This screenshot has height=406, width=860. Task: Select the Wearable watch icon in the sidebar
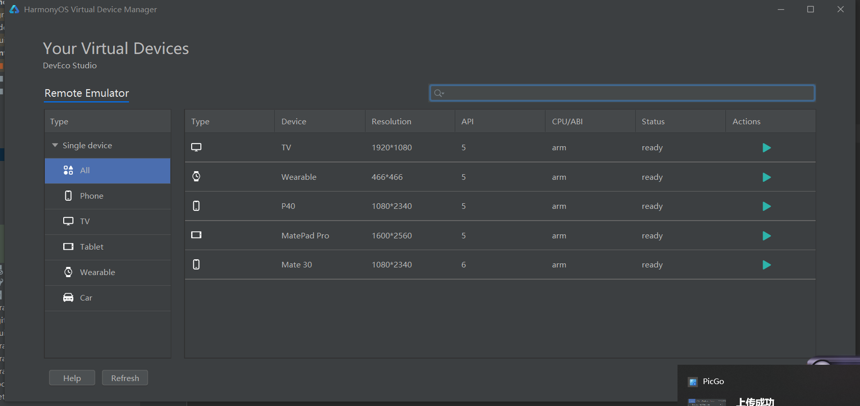click(68, 272)
